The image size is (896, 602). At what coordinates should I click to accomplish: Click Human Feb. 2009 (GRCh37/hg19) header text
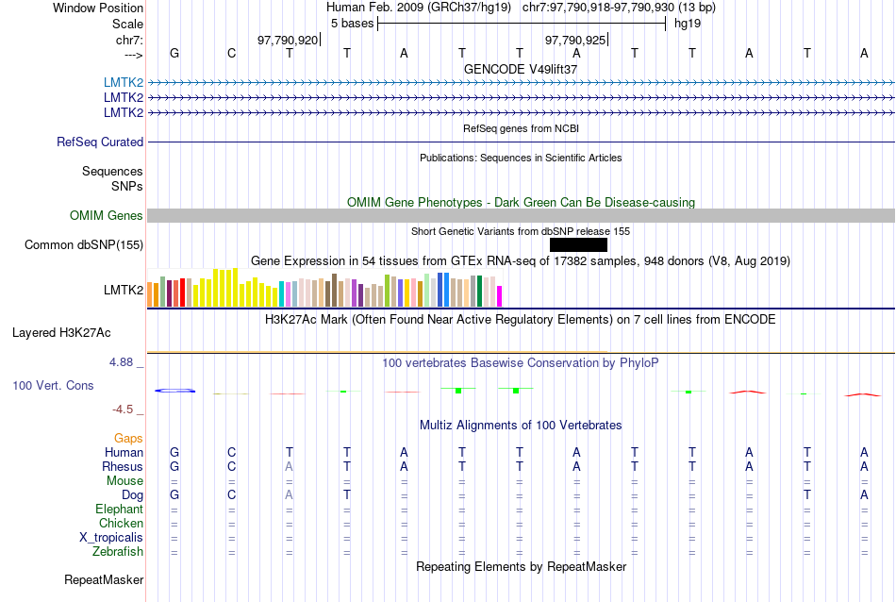[x=421, y=8]
